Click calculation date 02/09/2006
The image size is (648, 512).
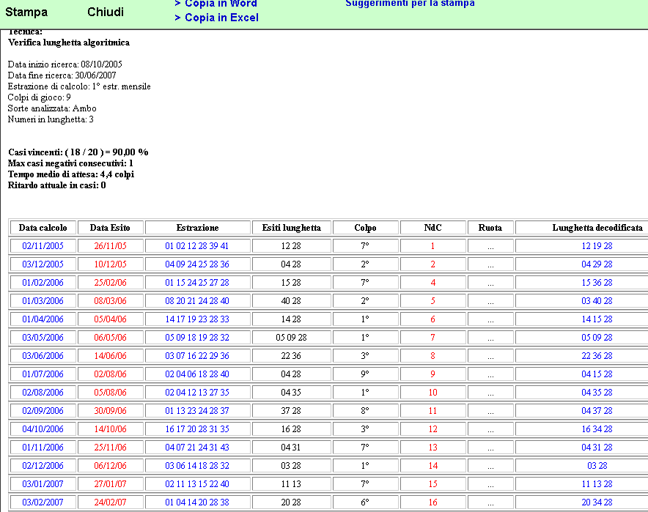[x=43, y=411]
